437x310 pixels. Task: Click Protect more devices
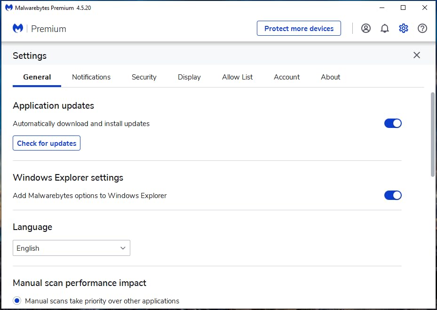pos(299,28)
